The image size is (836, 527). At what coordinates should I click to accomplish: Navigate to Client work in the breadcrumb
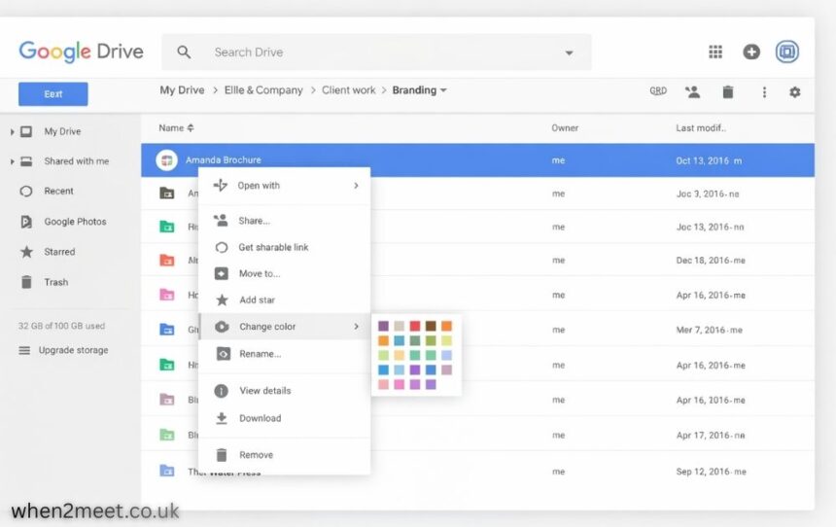tap(349, 90)
